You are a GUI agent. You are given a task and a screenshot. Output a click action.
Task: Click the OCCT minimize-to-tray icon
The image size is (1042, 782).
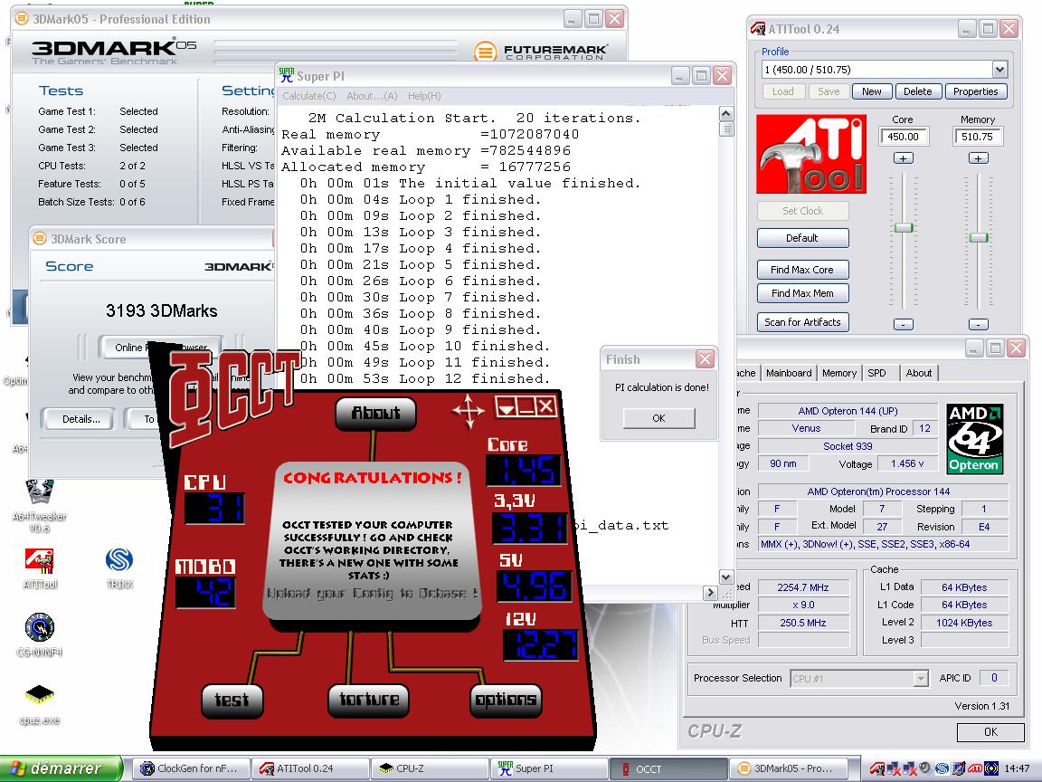506,406
